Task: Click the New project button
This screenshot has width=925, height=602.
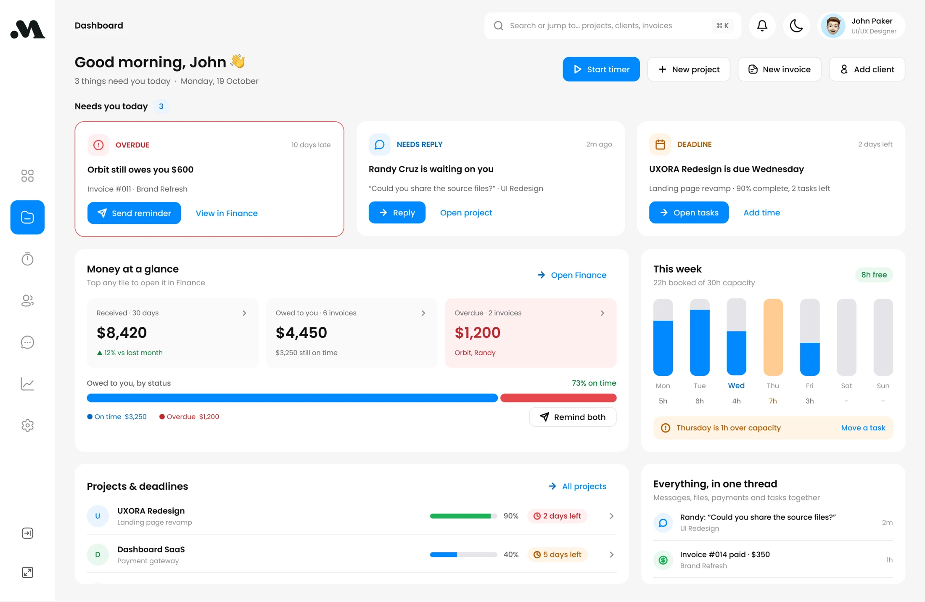Action: 689,69
